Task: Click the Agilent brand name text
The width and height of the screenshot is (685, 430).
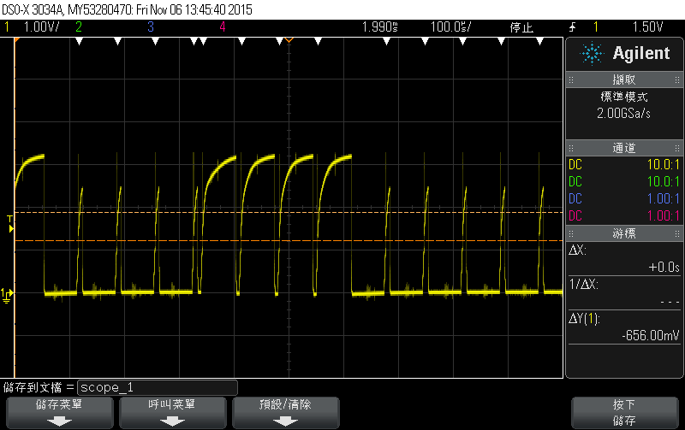Action: click(x=640, y=53)
